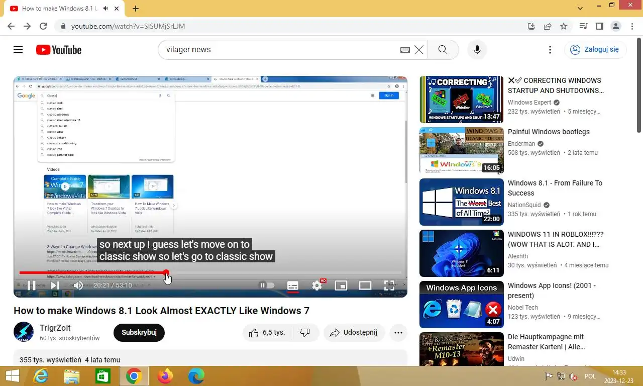Select the How to make Windows 8.1 tab
This screenshot has width=643, height=386.
[x=64, y=9]
